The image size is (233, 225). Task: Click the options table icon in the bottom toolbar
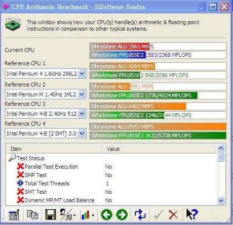coord(14,215)
